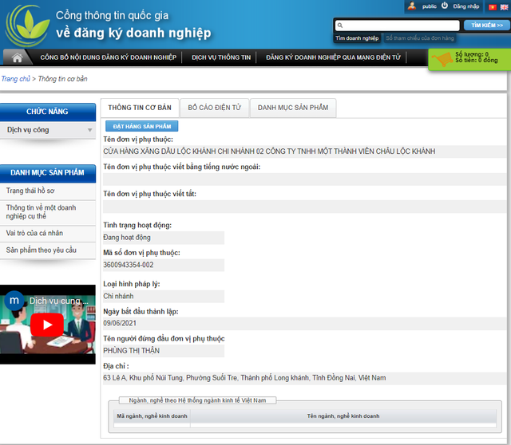Open Đăng ký doanh nghiệp qua mạng menu

point(333,57)
